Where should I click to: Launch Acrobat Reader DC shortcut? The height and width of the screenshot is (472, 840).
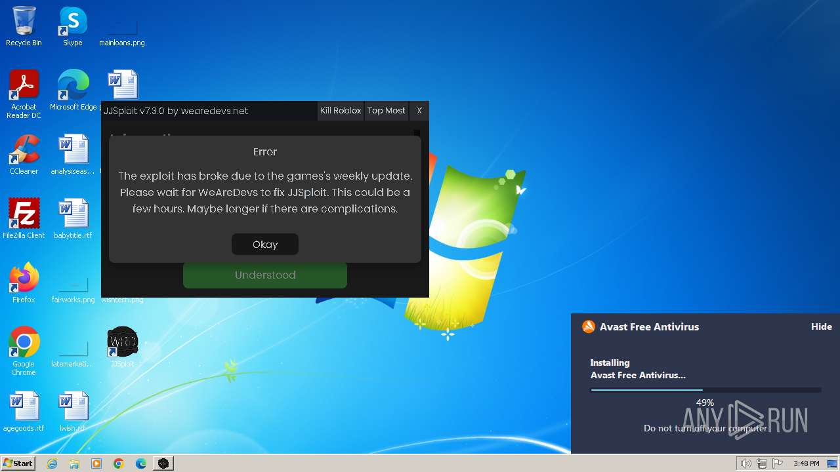(24, 94)
